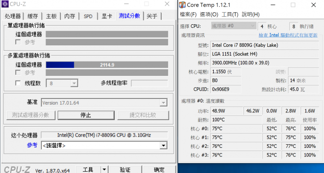Open the 关于 tab
Screen dimensions: 324x173
point(152,16)
